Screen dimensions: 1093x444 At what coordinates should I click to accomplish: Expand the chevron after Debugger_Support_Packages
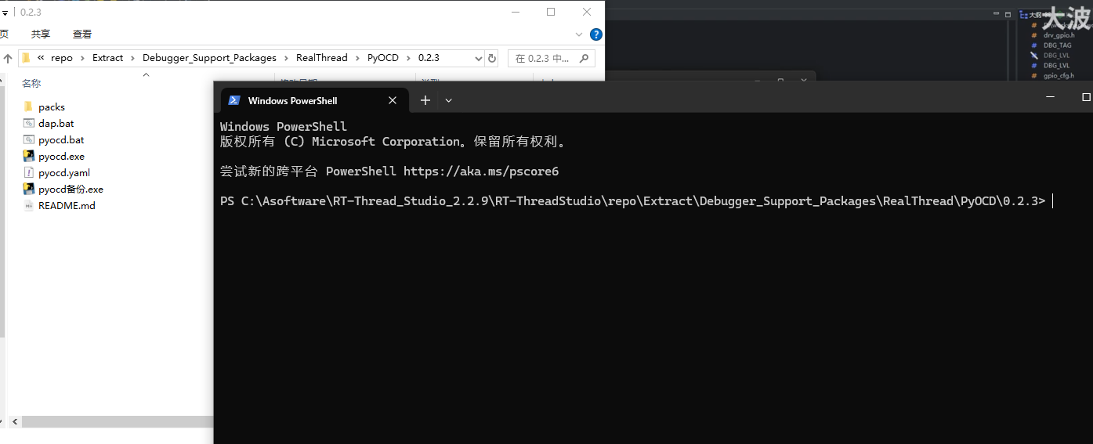point(286,58)
